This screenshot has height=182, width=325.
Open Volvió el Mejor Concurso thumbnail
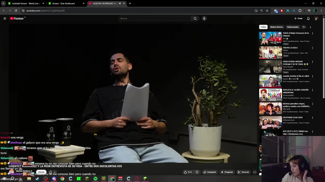tap(270, 38)
